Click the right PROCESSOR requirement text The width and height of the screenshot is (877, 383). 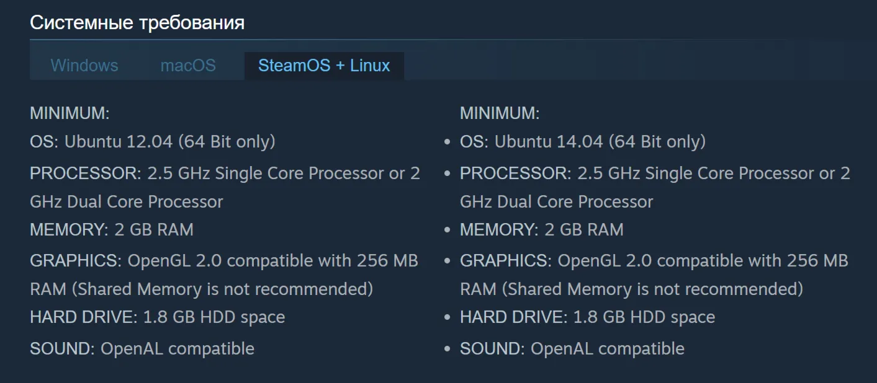pyautogui.click(x=655, y=187)
